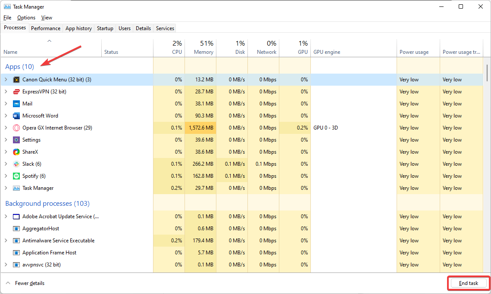This screenshot has width=491, height=294.
Task: Open the Options menu
Action: tap(26, 18)
